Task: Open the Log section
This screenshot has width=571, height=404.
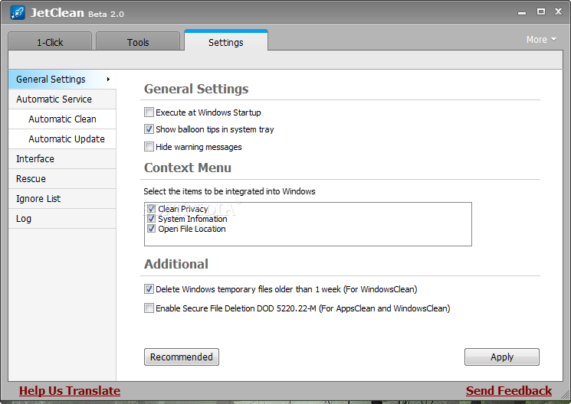Action: [62, 219]
